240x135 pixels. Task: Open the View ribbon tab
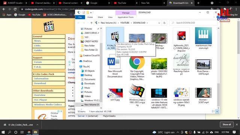pos(110,17)
